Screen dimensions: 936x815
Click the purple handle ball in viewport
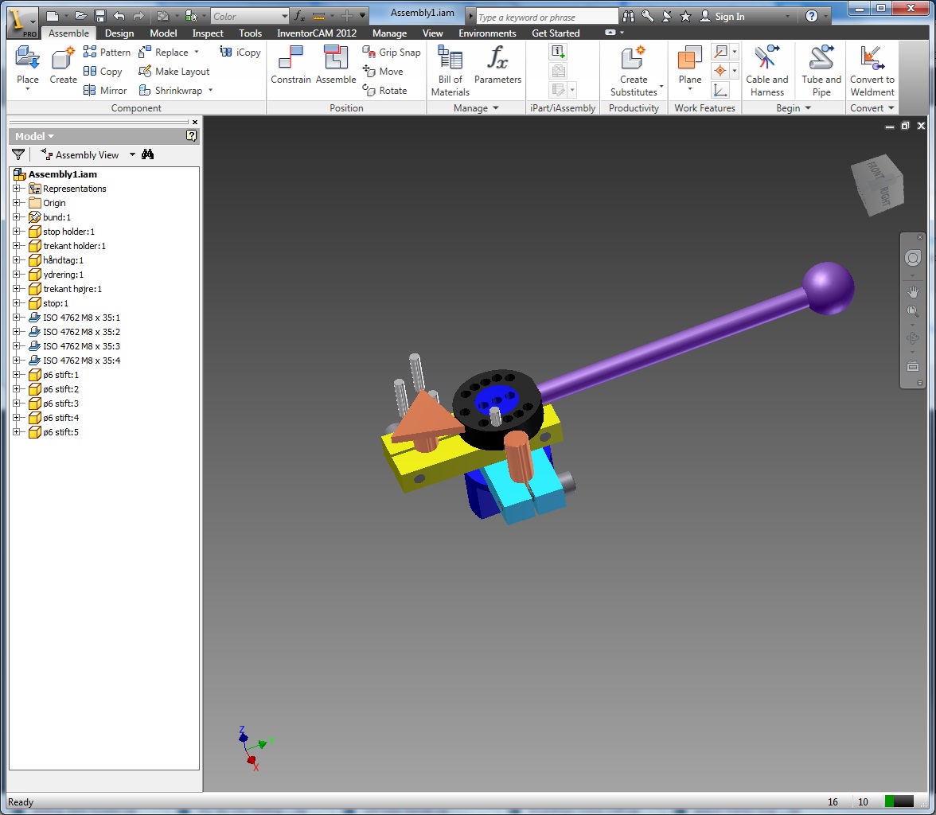[828, 288]
